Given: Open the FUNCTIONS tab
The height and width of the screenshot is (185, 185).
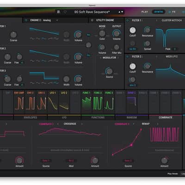Looking at the screenshot, I should click(98, 117).
